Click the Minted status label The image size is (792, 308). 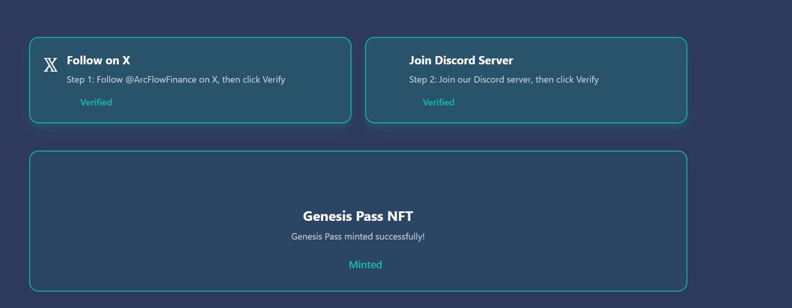(365, 264)
